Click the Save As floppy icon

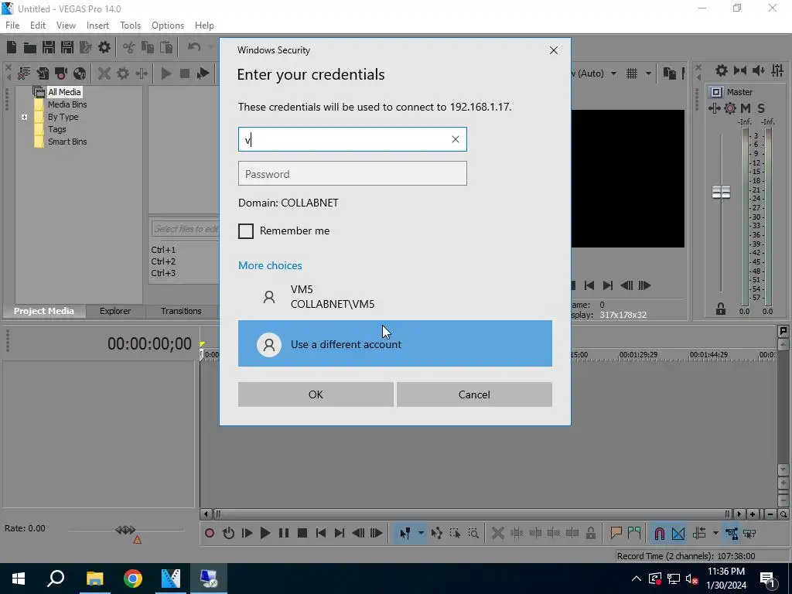[67, 47]
